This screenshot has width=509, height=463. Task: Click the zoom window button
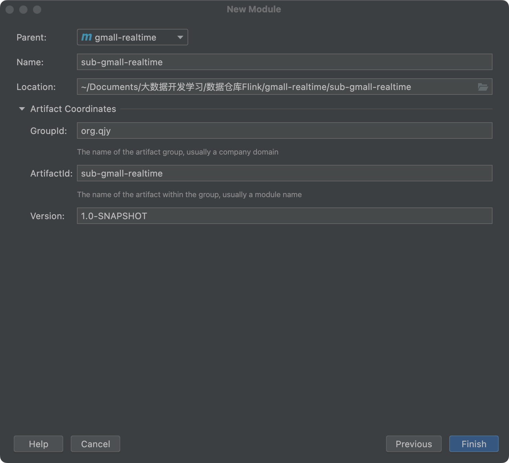[x=37, y=10]
